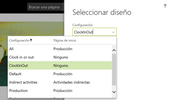Choose the Production configuration row

(x=60, y=91)
